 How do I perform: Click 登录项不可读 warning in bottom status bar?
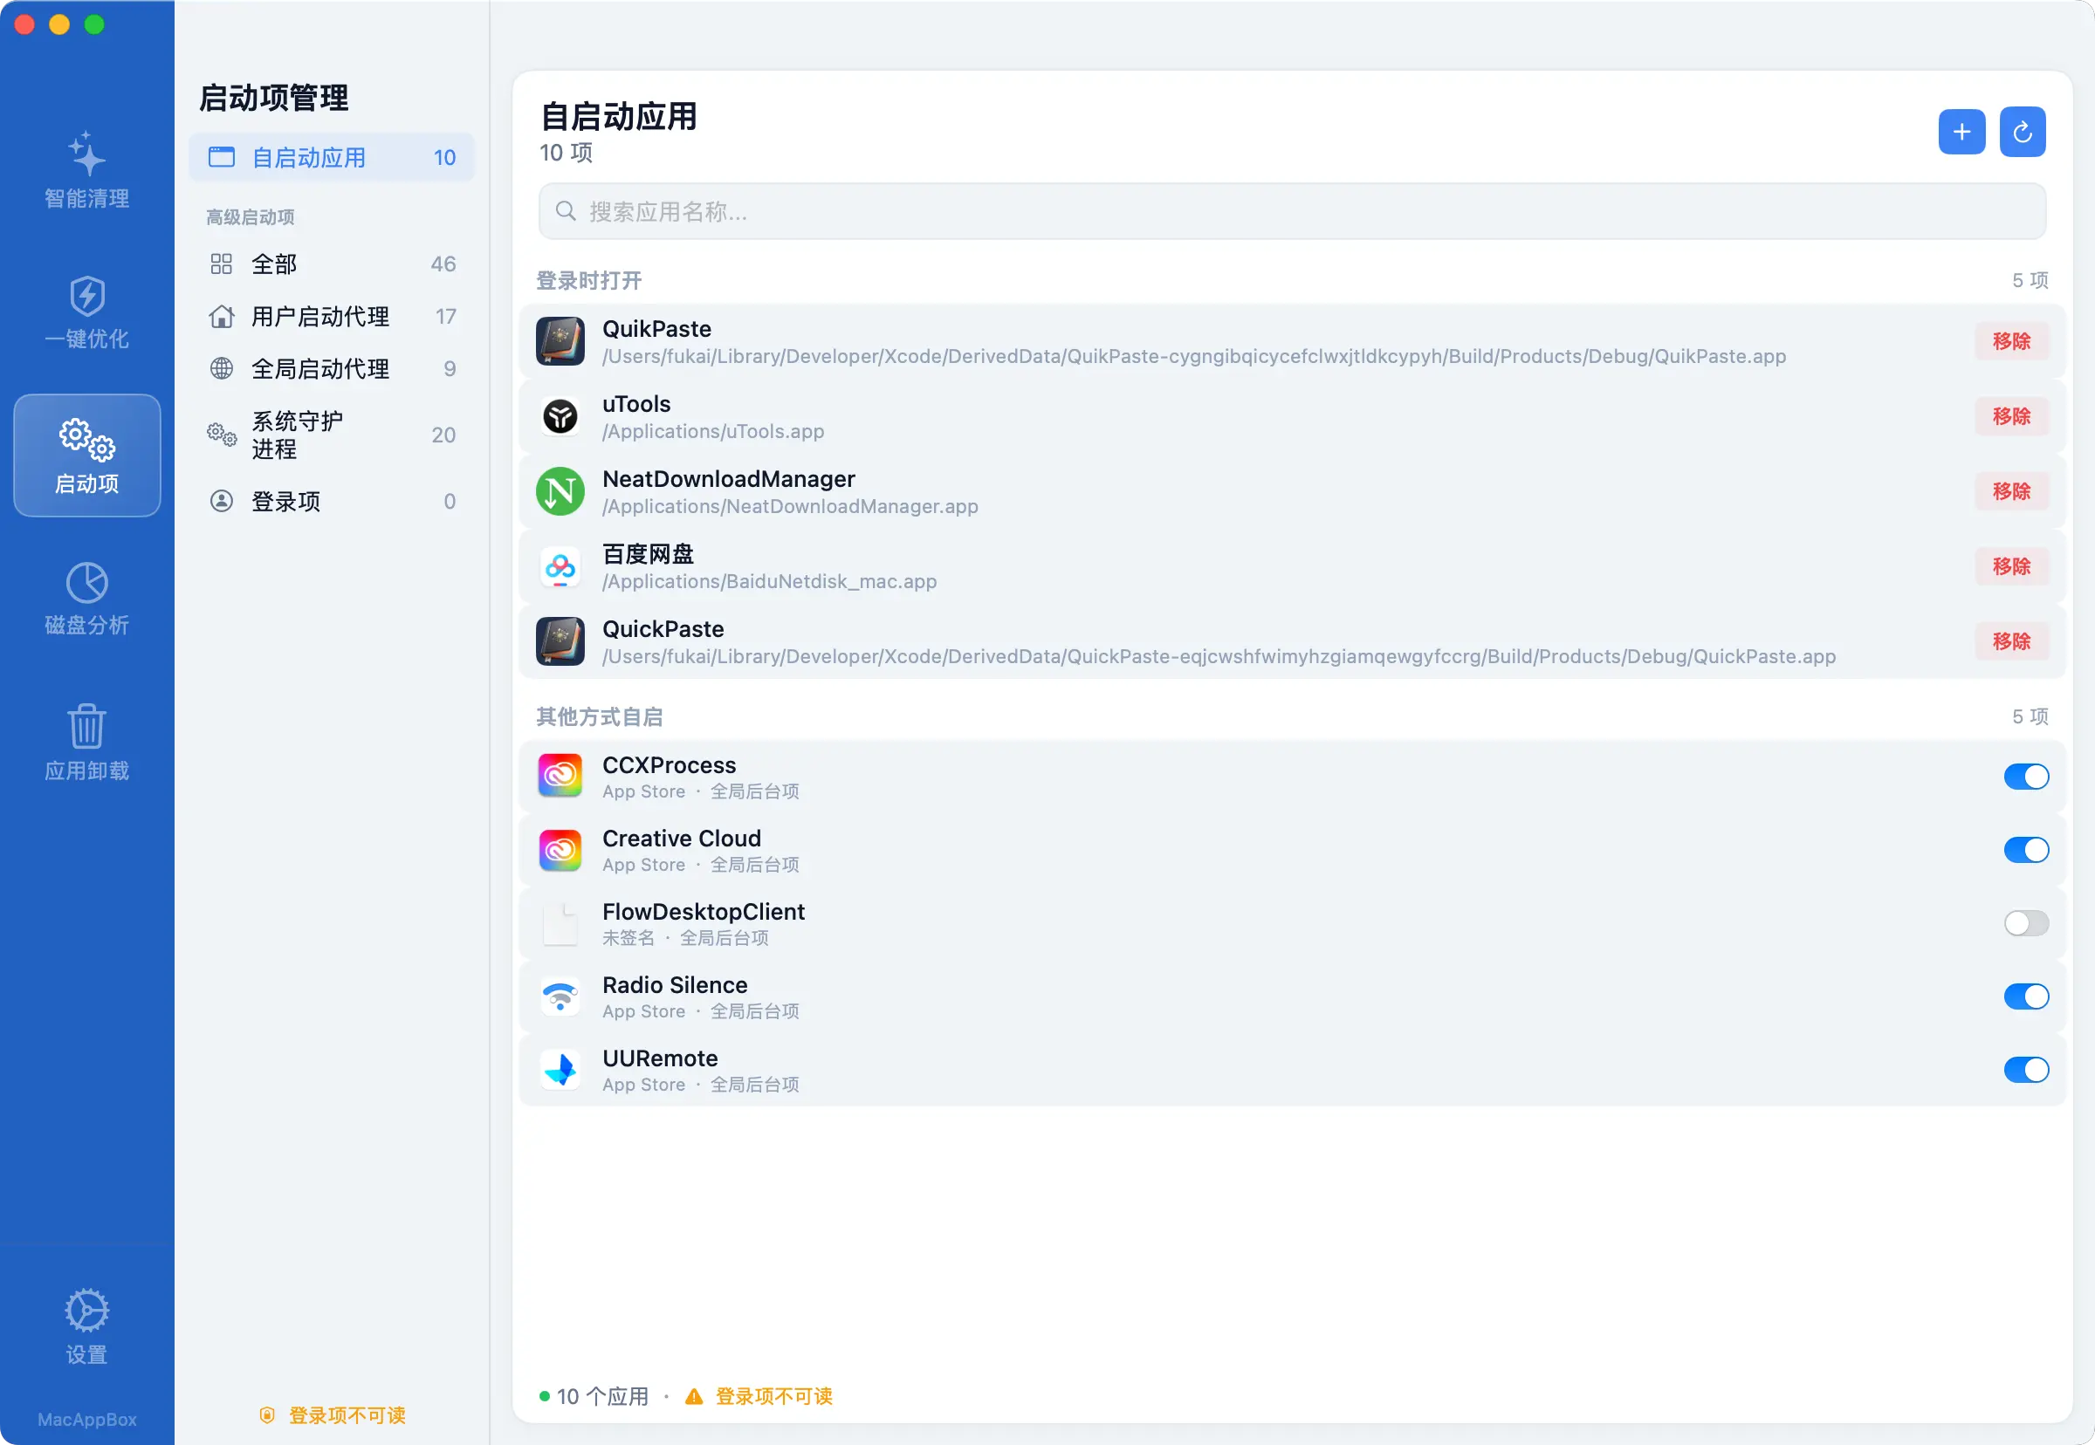[x=773, y=1396]
